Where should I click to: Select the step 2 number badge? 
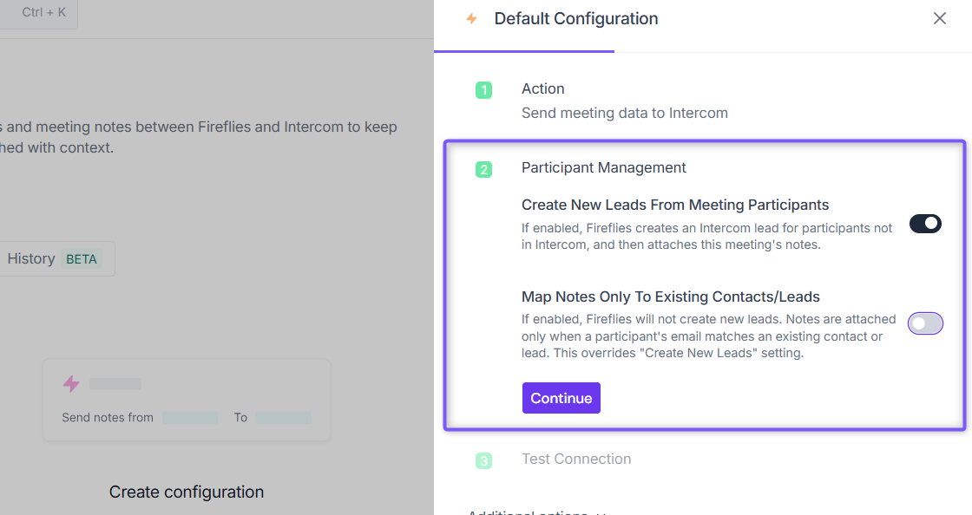click(x=483, y=170)
